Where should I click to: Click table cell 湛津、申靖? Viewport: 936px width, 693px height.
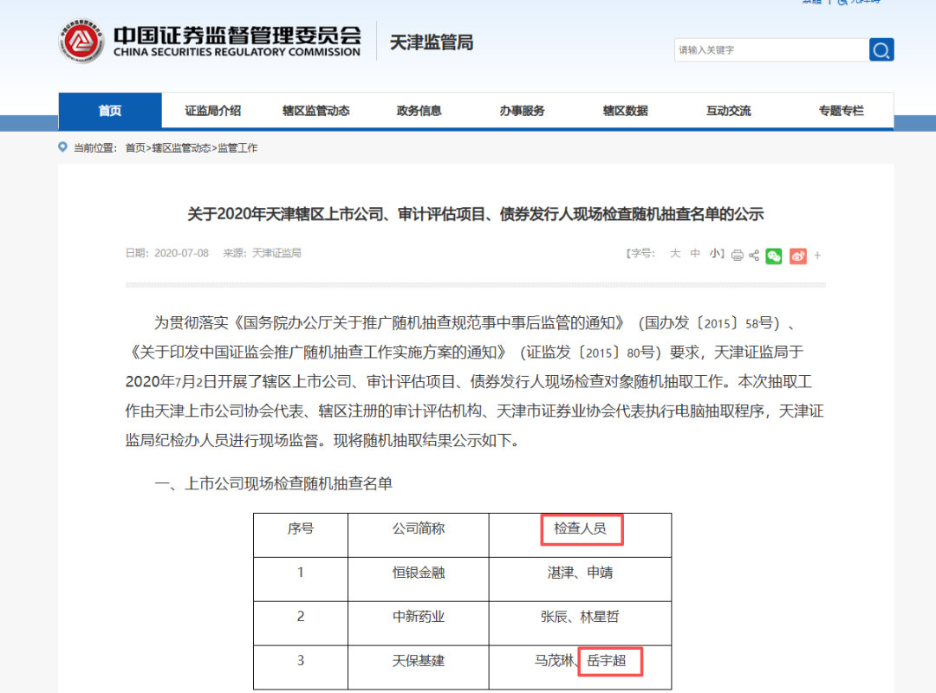[580, 573]
